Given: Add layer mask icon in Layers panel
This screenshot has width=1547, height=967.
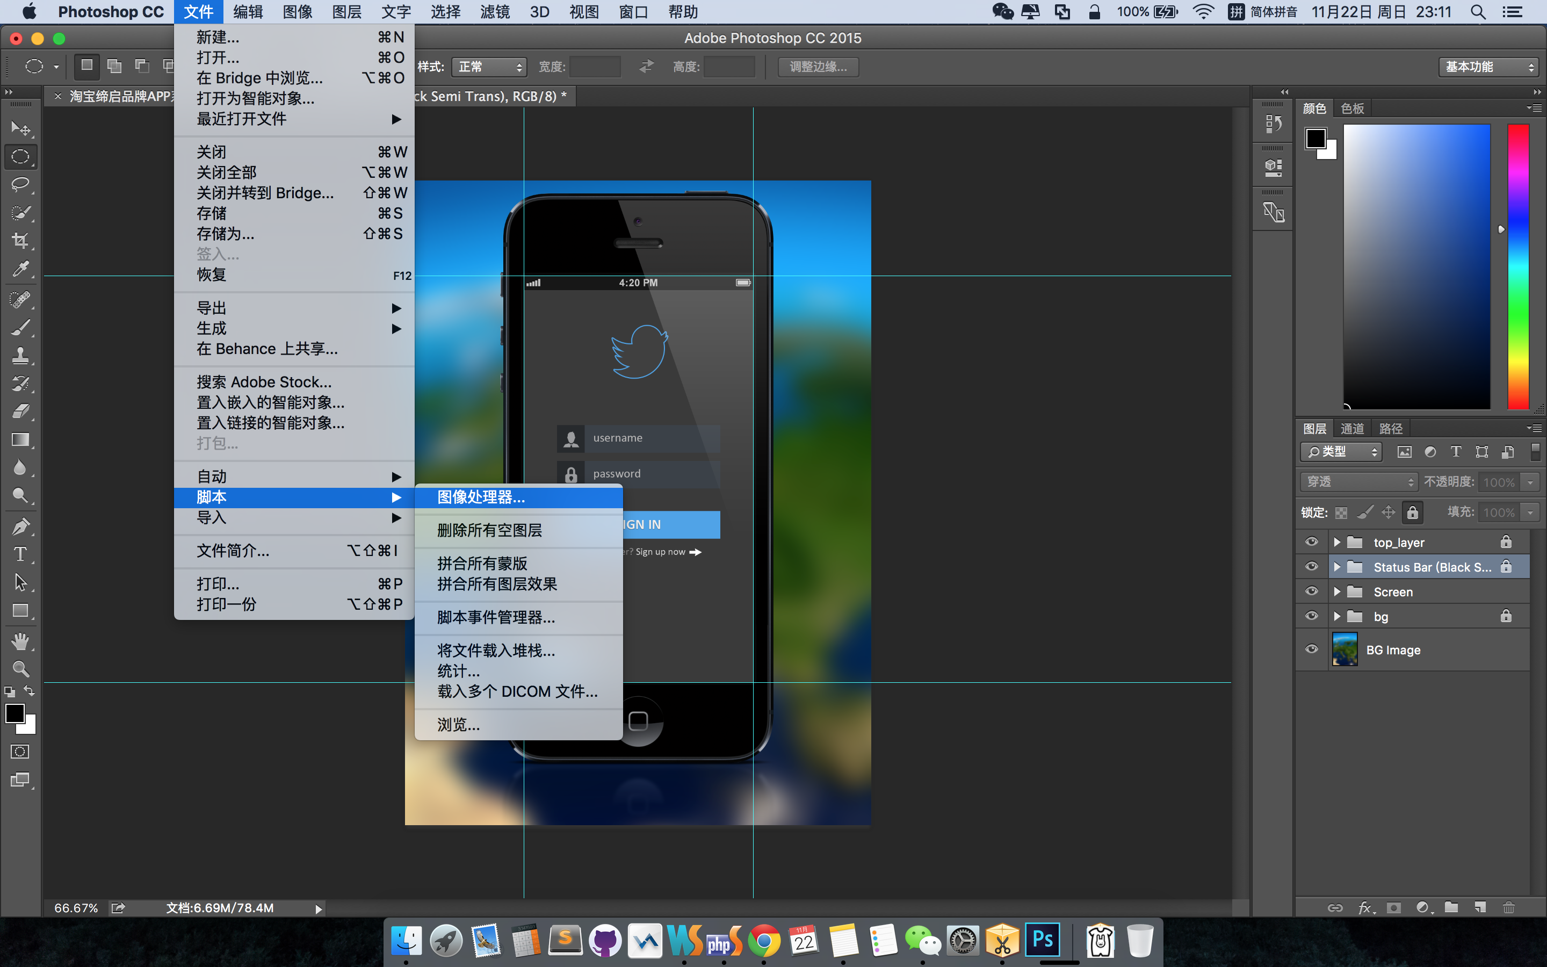Looking at the screenshot, I should [x=1394, y=907].
